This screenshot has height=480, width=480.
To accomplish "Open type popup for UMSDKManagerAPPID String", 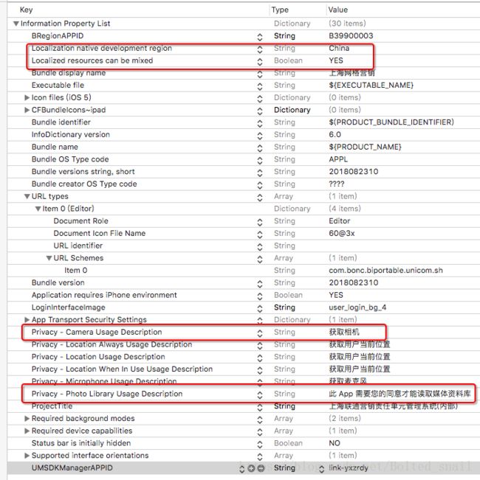I will point(321,468).
